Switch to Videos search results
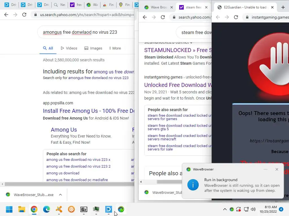This screenshot has height=216, width=289. tap(69, 48)
